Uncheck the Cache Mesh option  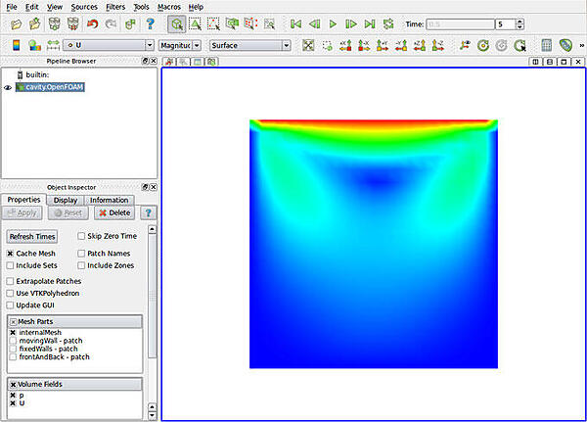(x=11, y=253)
